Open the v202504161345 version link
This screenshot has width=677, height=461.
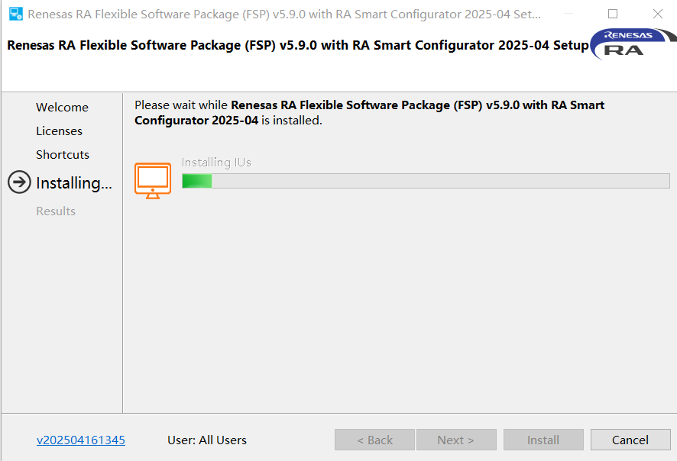(81, 440)
